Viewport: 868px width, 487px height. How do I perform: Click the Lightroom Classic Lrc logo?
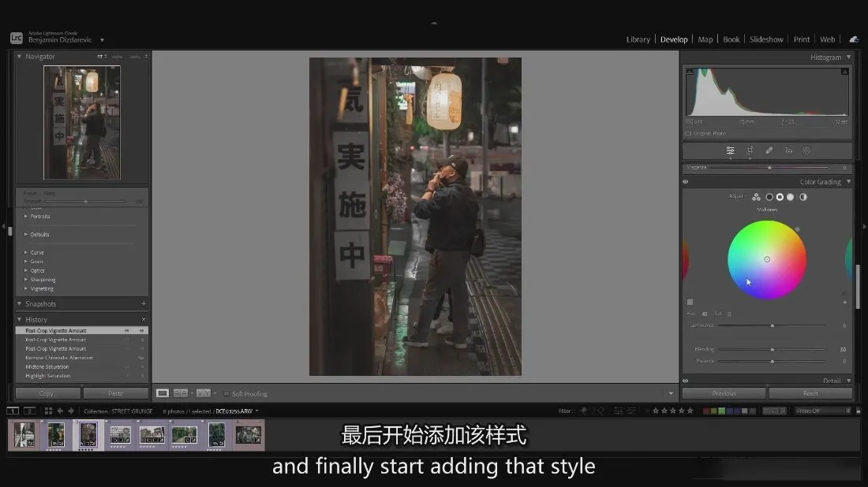(x=16, y=38)
